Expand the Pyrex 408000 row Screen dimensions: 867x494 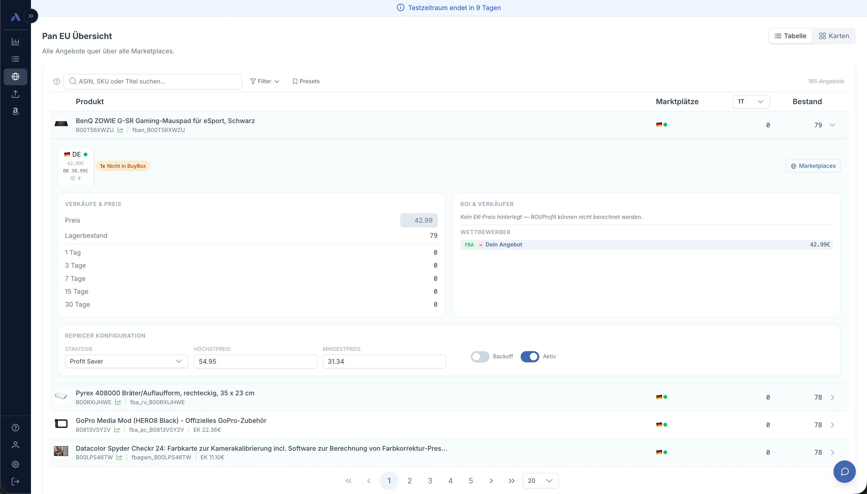tap(832, 397)
